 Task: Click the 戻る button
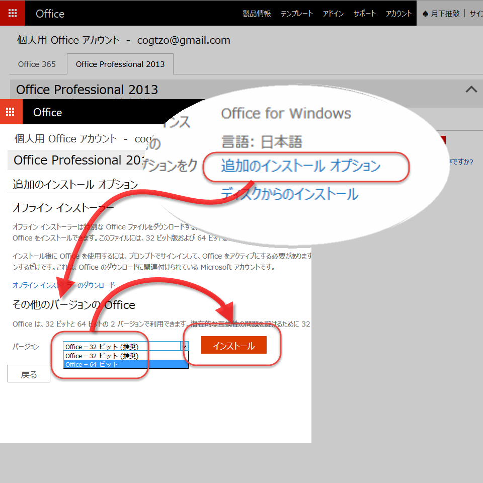point(28,373)
